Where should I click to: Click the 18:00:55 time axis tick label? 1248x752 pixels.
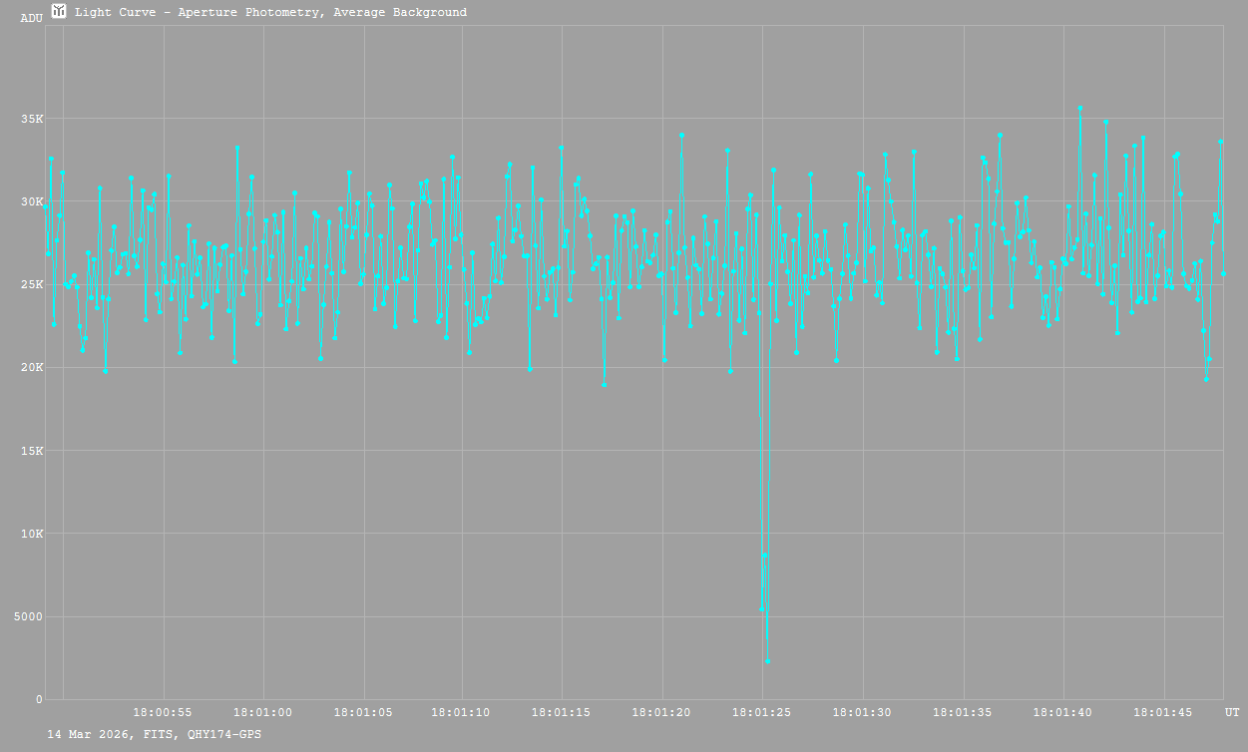(x=163, y=713)
